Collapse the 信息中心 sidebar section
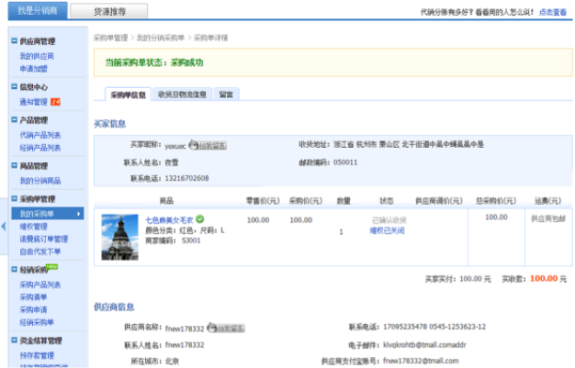 pyautogui.click(x=13, y=87)
